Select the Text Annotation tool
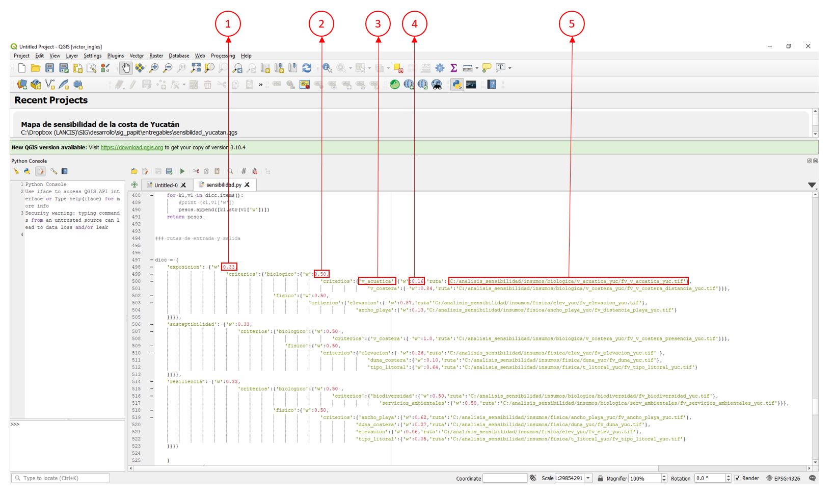Viewport: 835px width, 496px height. pyautogui.click(x=500, y=67)
